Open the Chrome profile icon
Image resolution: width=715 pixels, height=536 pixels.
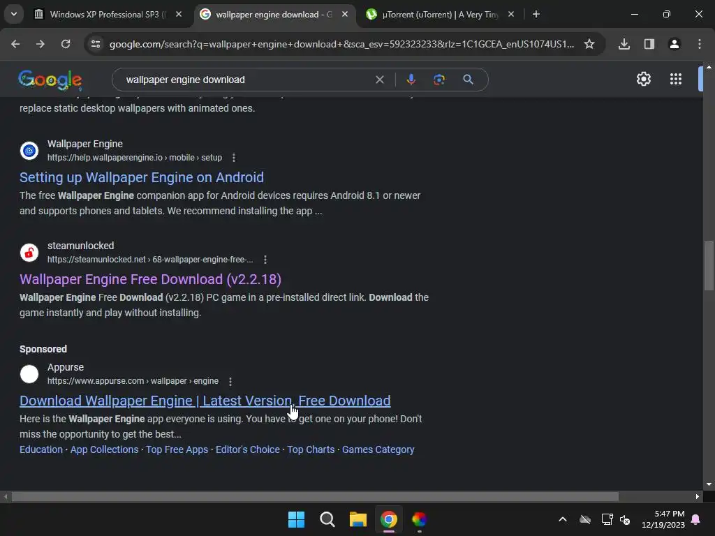coord(675,44)
